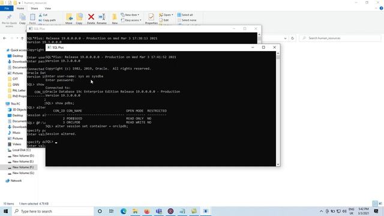Select Local Disk (C:) drive
The height and width of the screenshot is (216, 384).
pyautogui.click(x=19, y=150)
